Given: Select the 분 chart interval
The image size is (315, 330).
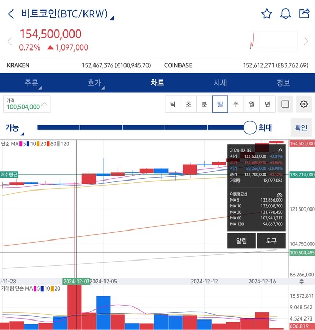Looking at the screenshot, I should click(x=204, y=104).
